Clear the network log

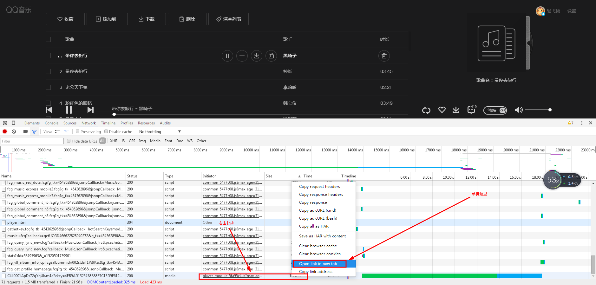click(14, 131)
